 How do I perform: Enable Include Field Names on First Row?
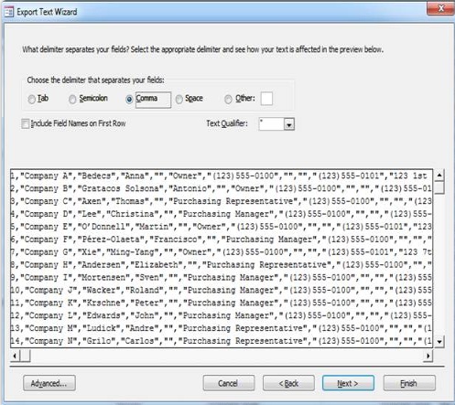click(26, 123)
